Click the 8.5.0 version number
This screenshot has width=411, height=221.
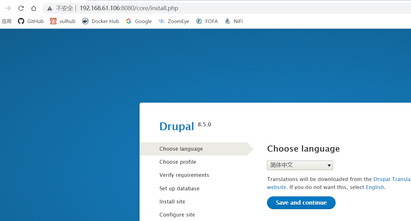[x=204, y=124]
